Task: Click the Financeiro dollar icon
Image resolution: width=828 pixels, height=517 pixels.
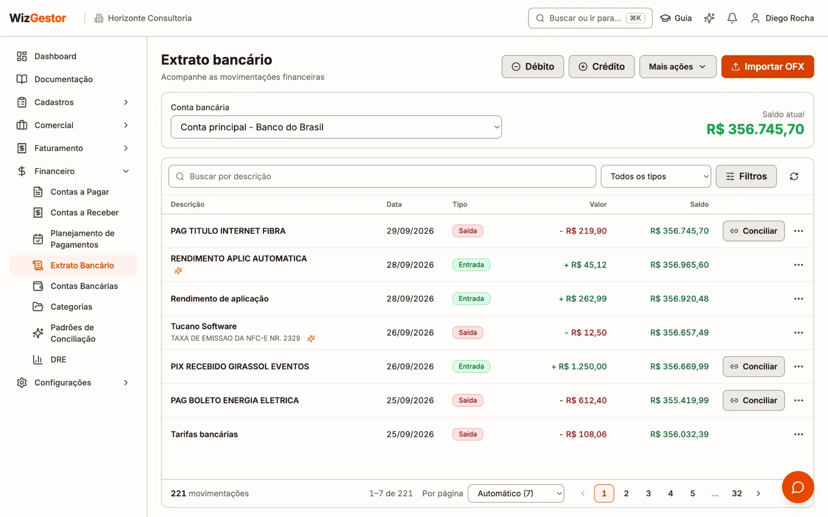Action: (x=22, y=171)
